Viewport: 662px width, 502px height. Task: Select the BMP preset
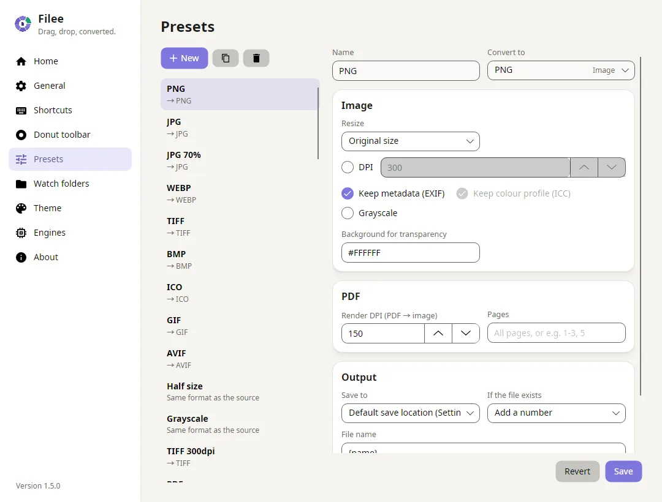[x=240, y=260]
